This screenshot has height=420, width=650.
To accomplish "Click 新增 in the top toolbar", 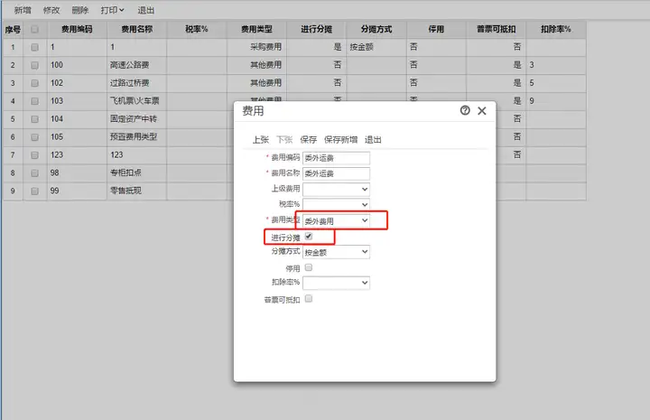I will point(23,10).
